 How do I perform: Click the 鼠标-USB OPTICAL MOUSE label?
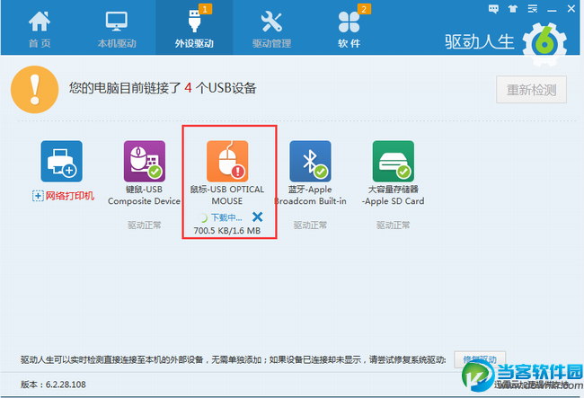coord(227,195)
